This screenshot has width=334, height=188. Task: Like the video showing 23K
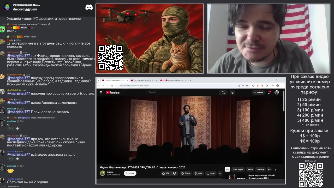(x=165, y=173)
